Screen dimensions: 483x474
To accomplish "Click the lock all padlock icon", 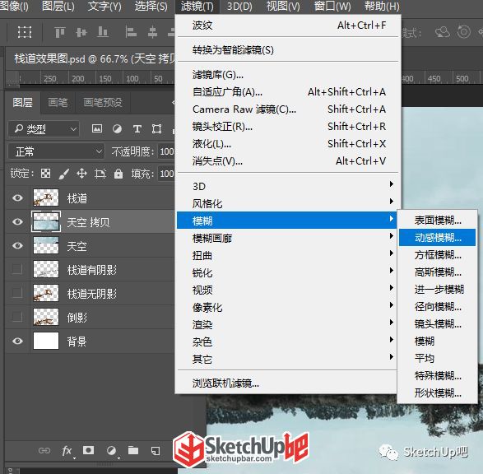I will coord(118,174).
